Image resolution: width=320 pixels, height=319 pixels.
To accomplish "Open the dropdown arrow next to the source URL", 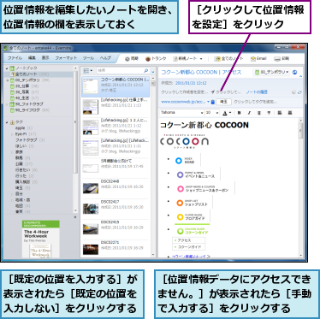I will point(208,102).
